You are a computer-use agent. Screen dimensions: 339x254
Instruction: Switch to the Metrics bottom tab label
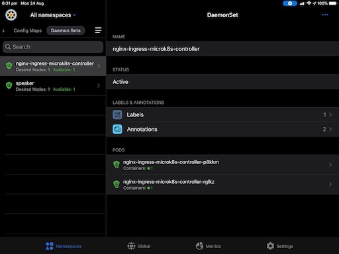213,246
